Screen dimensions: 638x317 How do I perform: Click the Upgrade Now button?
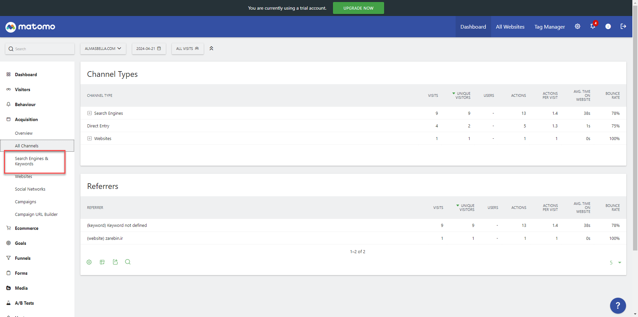(358, 8)
